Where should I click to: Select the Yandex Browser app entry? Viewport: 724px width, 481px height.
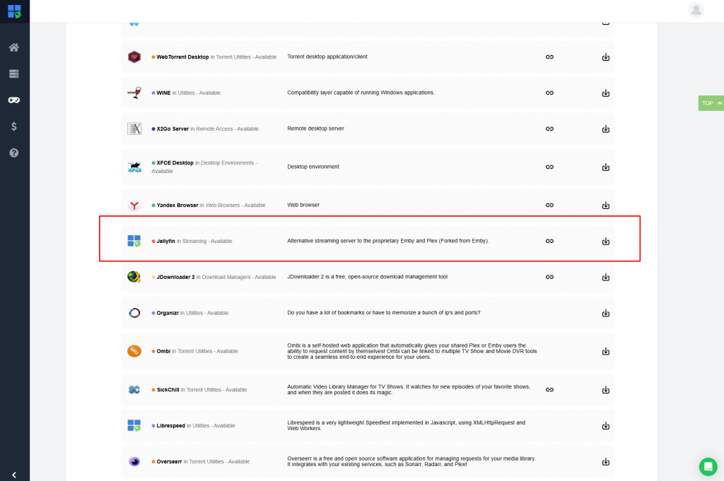tap(368, 206)
